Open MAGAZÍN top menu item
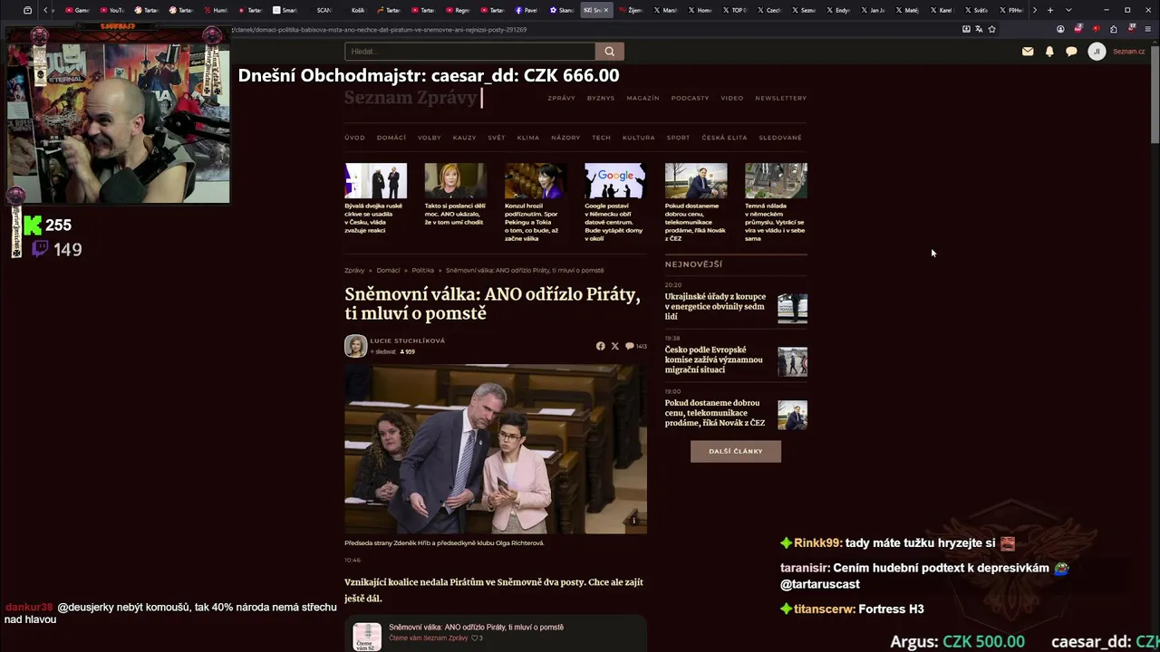 tap(643, 98)
